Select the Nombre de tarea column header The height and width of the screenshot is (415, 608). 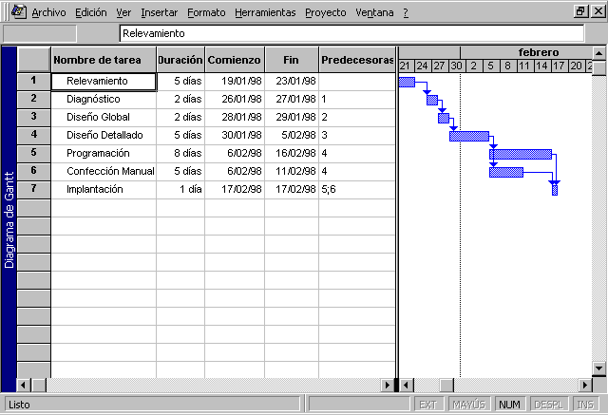(104, 60)
